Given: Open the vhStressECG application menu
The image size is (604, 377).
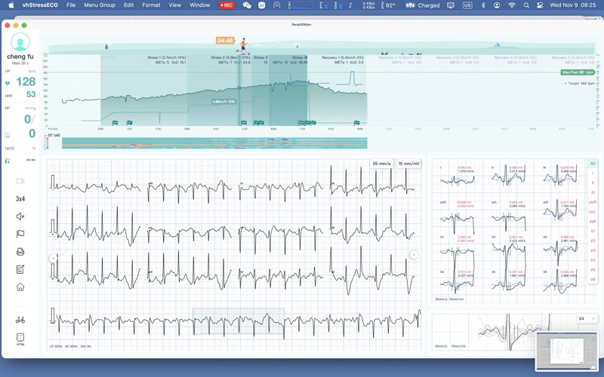Looking at the screenshot, I should 40,5.
